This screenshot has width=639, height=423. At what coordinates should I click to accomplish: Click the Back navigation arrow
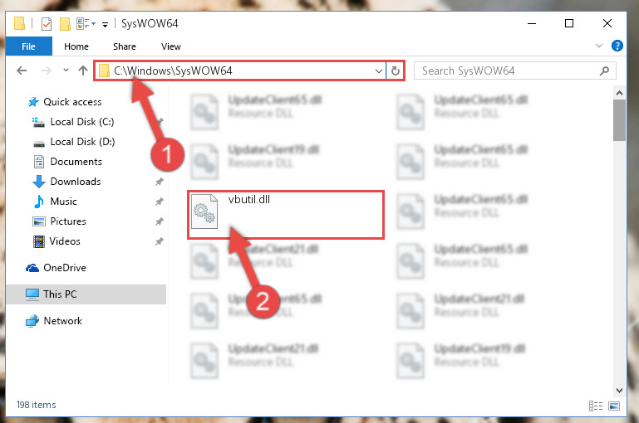coord(22,70)
